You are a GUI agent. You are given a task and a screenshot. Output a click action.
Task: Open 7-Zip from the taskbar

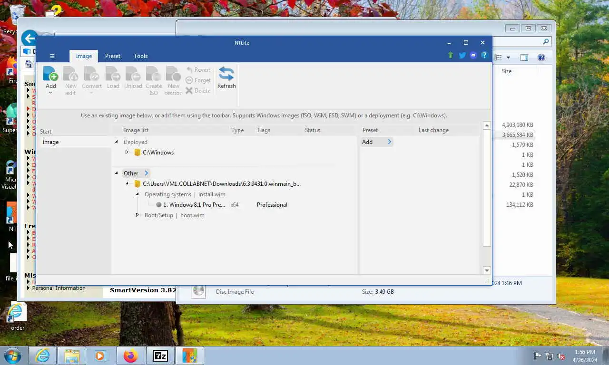[x=160, y=355]
